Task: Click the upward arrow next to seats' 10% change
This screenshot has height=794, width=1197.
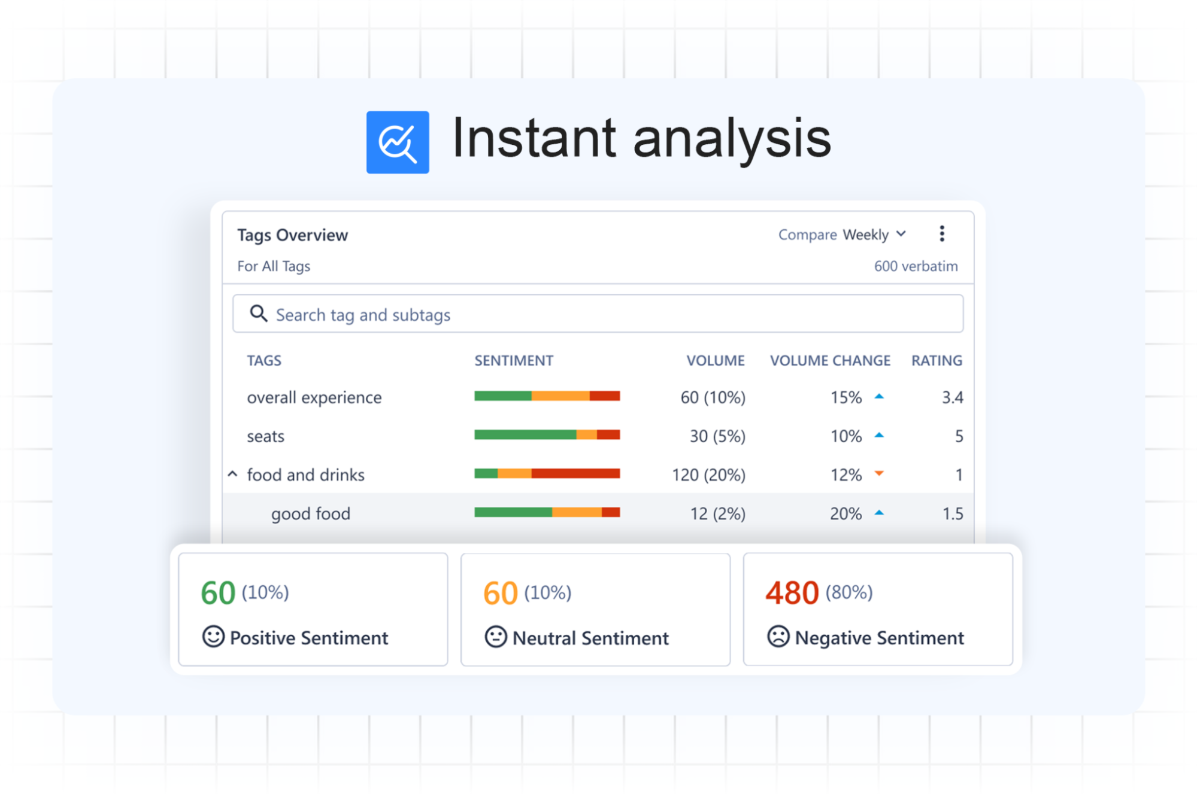Action: [x=880, y=435]
